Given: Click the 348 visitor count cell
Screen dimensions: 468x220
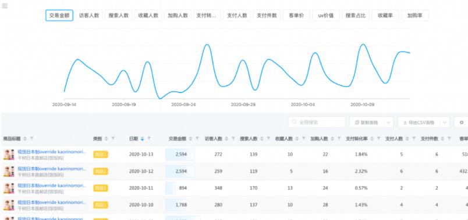Looking at the screenshot, I should click(x=218, y=188).
